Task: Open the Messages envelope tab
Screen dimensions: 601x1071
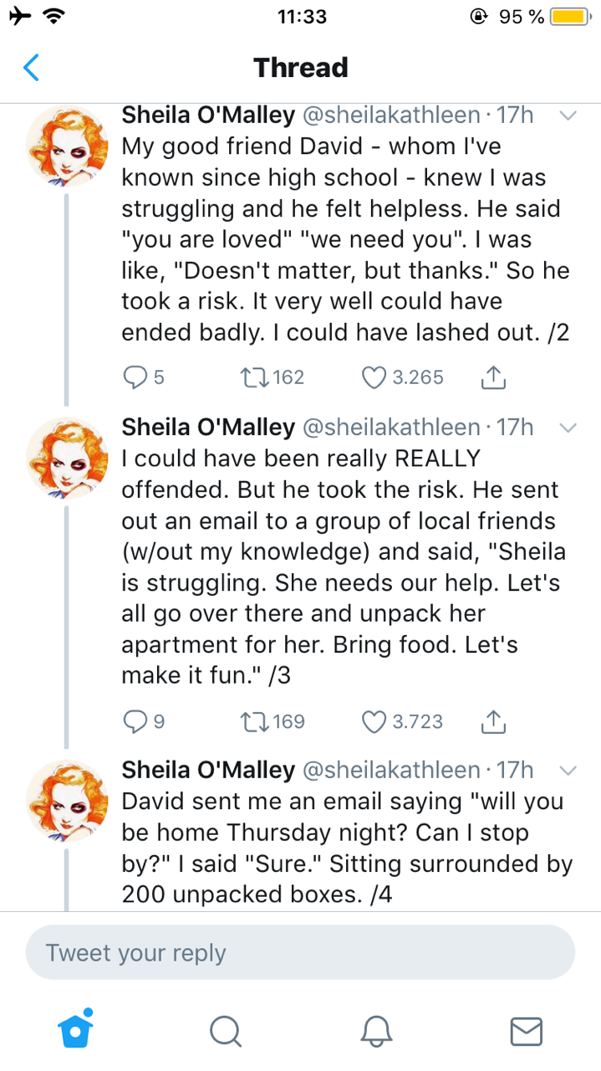Action: click(x=526, y=1031)
